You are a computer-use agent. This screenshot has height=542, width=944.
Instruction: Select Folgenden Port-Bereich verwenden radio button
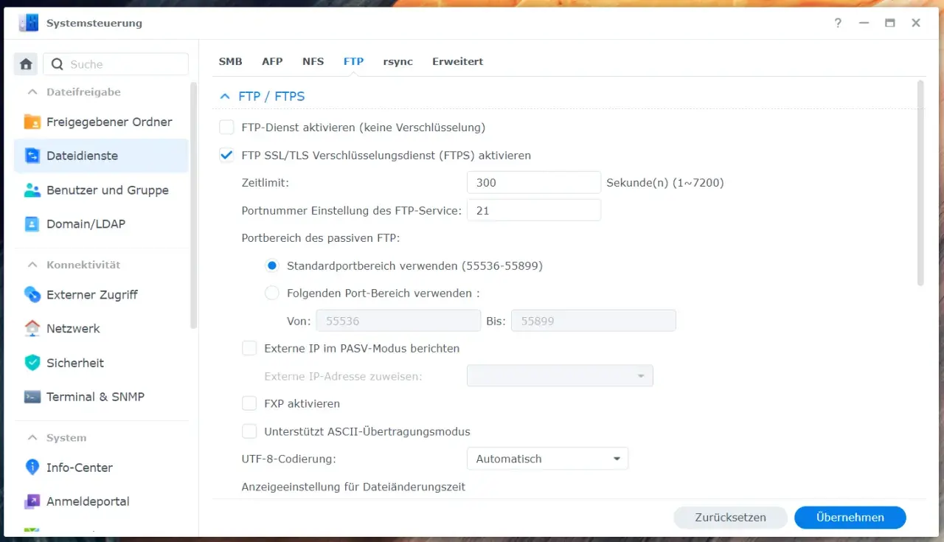(272, 293)
